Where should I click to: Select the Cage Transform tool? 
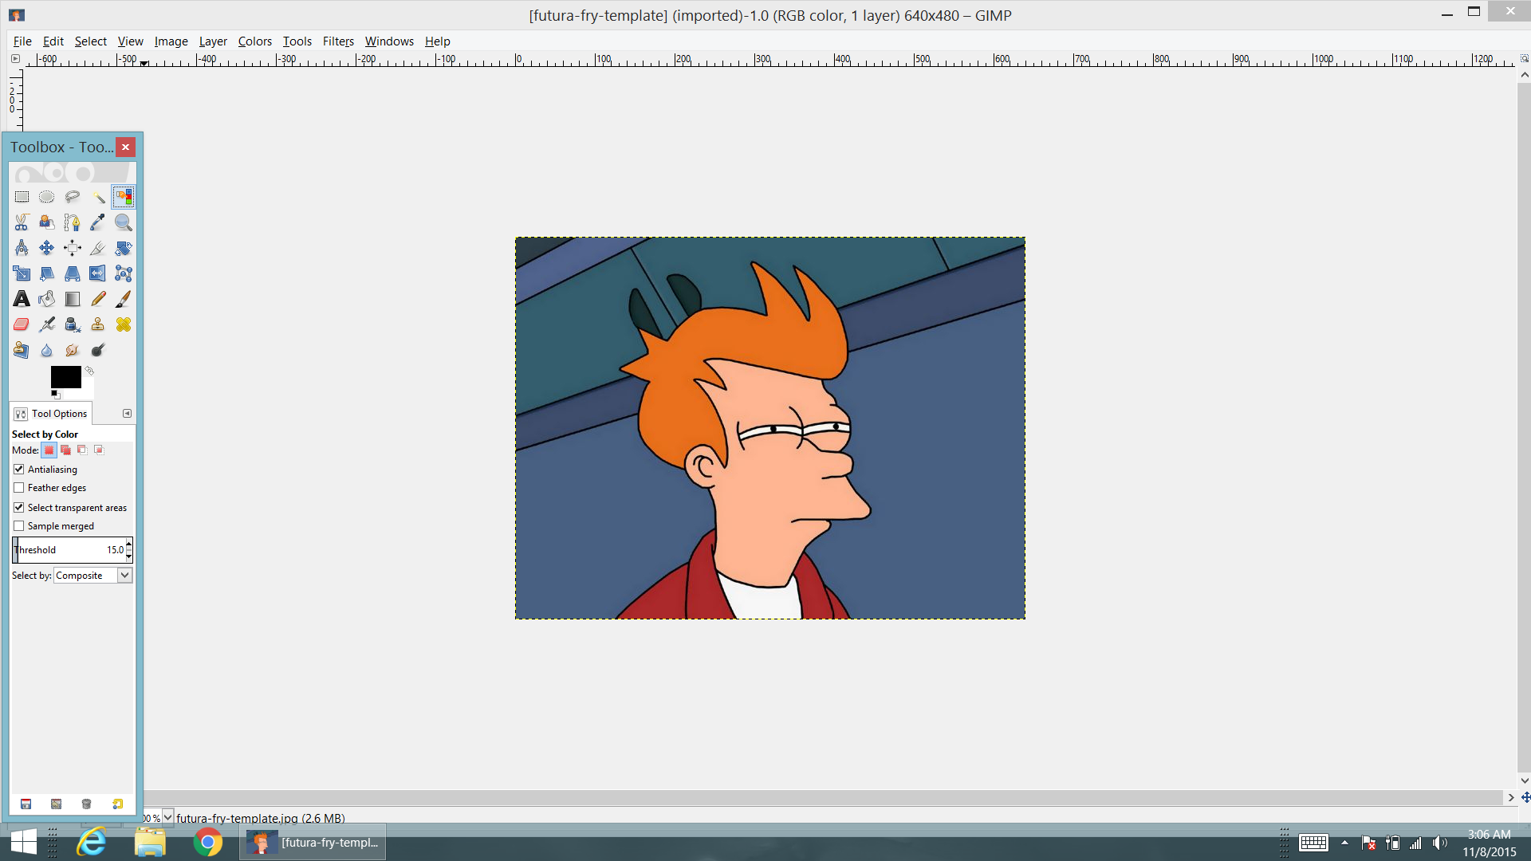(x=124, y=273)
